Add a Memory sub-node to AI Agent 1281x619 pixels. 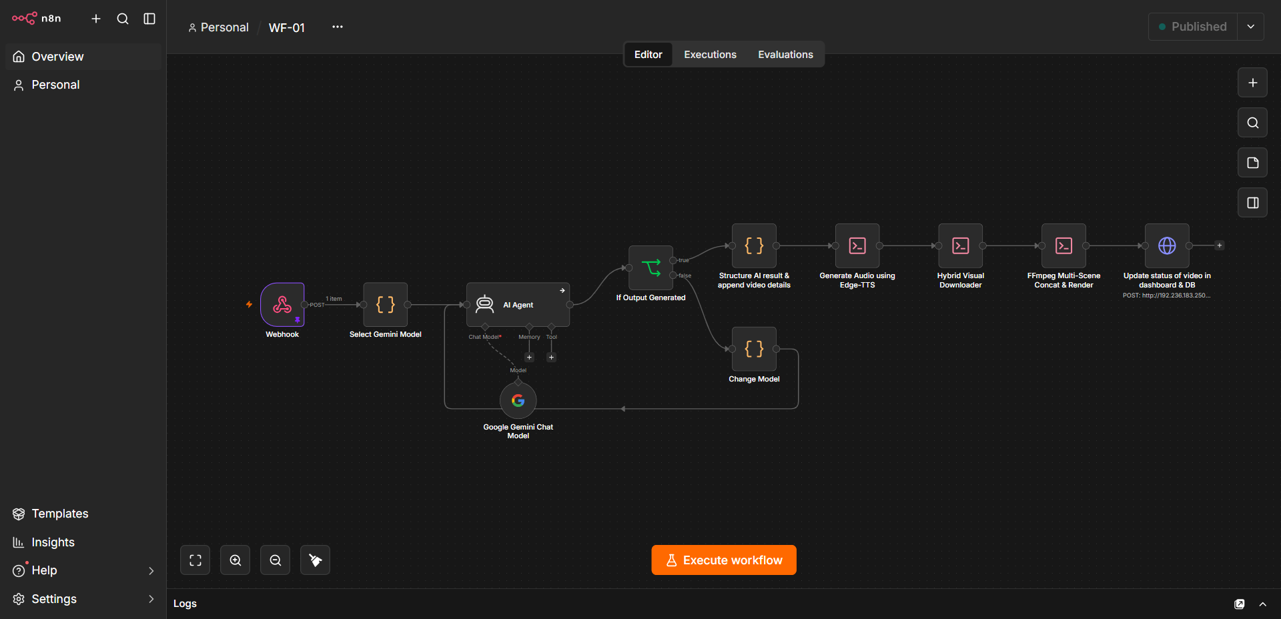click(530, 358)
